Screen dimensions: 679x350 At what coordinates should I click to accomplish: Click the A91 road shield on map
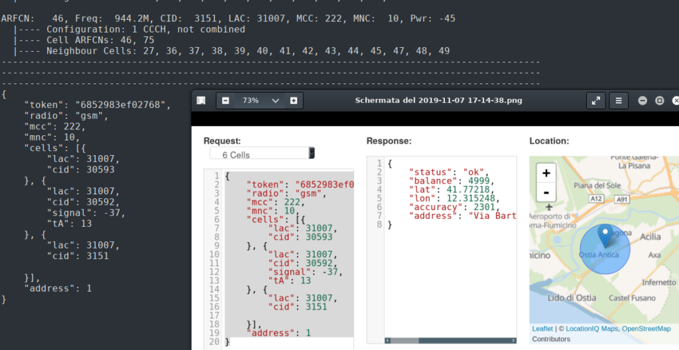tap(622, 200)
